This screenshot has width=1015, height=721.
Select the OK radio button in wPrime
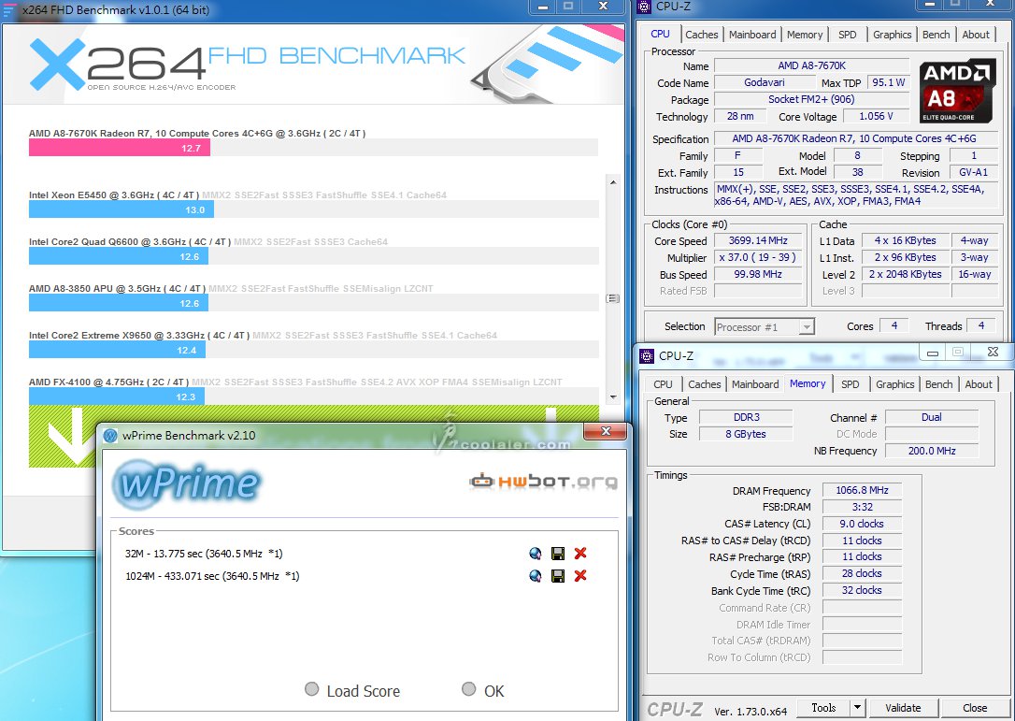468,689
